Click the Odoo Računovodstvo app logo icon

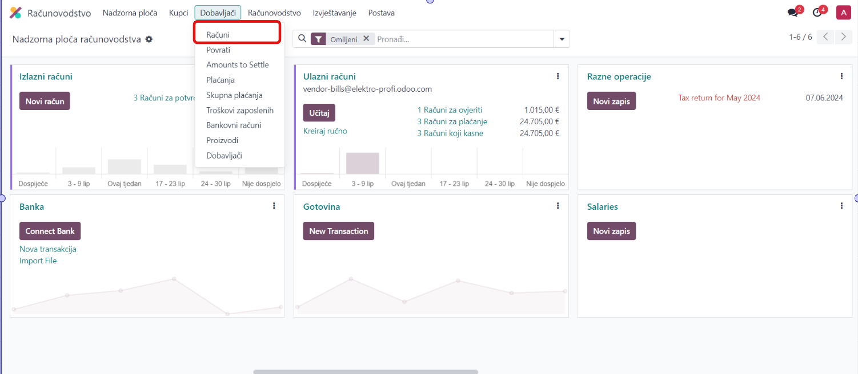pos(15,13)
